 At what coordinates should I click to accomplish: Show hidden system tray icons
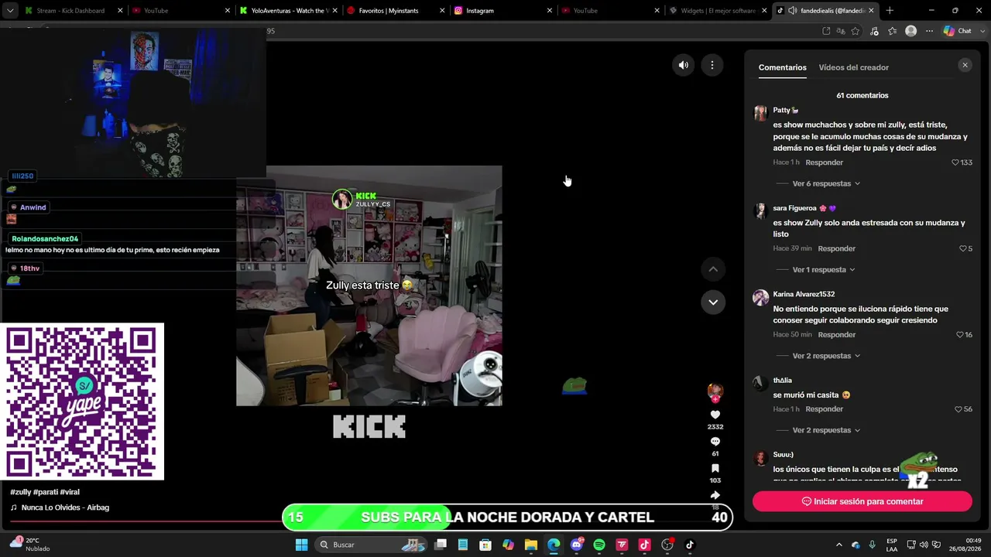(838, 545)
